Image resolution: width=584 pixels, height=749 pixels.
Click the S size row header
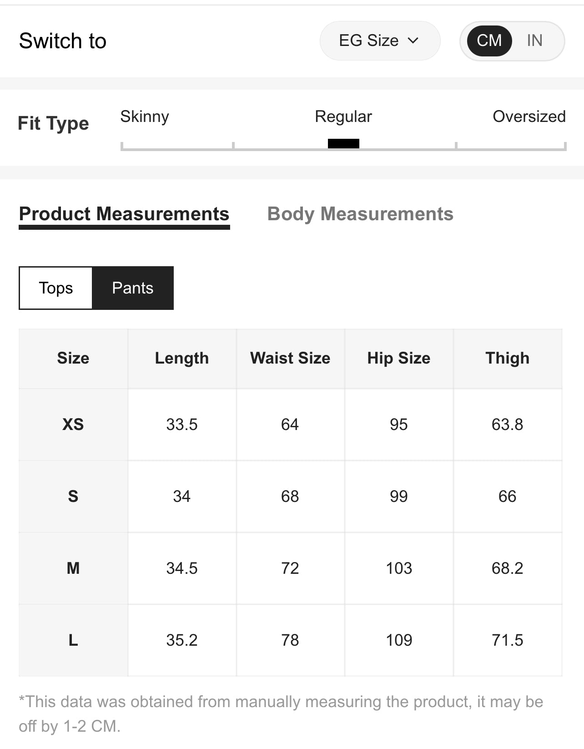pyautogui.click(x=73, y=496)
